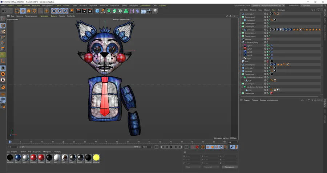Add a Floor environment object icon

click(144, 11)
